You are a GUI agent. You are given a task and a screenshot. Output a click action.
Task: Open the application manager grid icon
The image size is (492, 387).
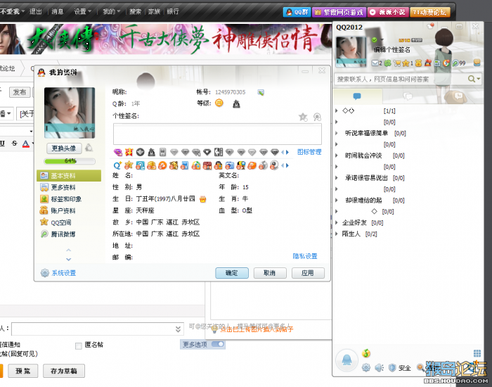tap(477, 353)
